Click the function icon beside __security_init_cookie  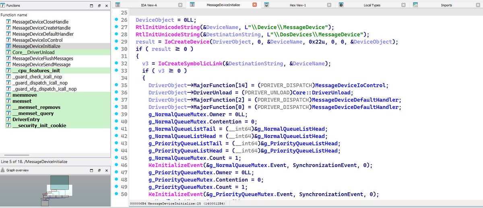click(x=8, y=126)
